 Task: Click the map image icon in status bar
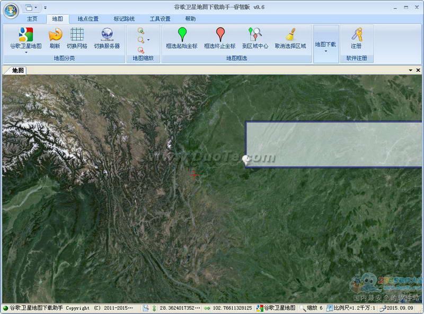(145, 308)
